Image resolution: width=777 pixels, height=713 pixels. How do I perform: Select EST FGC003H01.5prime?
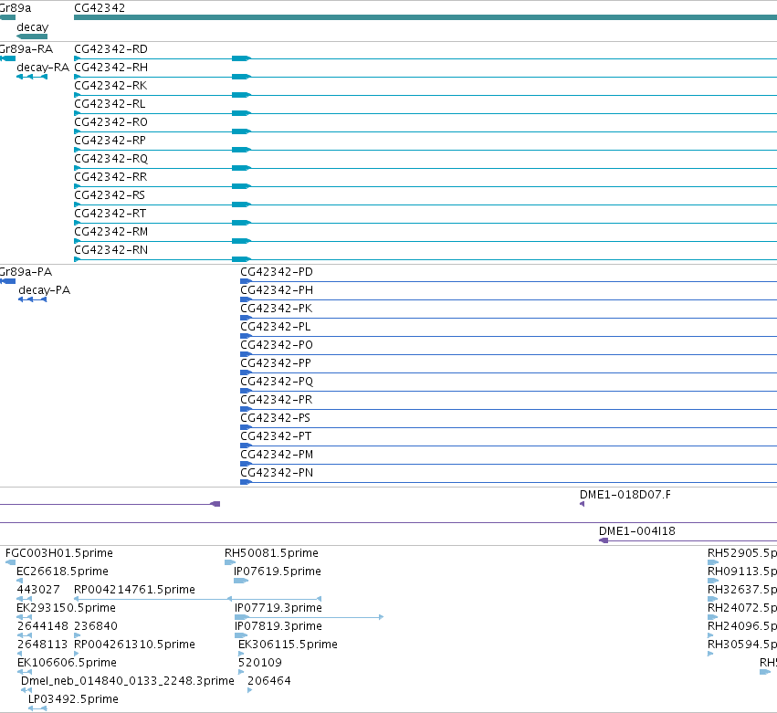click(59, 553)
